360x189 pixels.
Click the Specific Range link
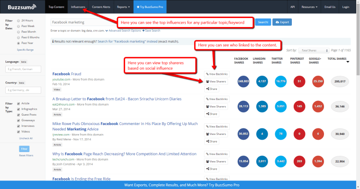coord(25,50)
